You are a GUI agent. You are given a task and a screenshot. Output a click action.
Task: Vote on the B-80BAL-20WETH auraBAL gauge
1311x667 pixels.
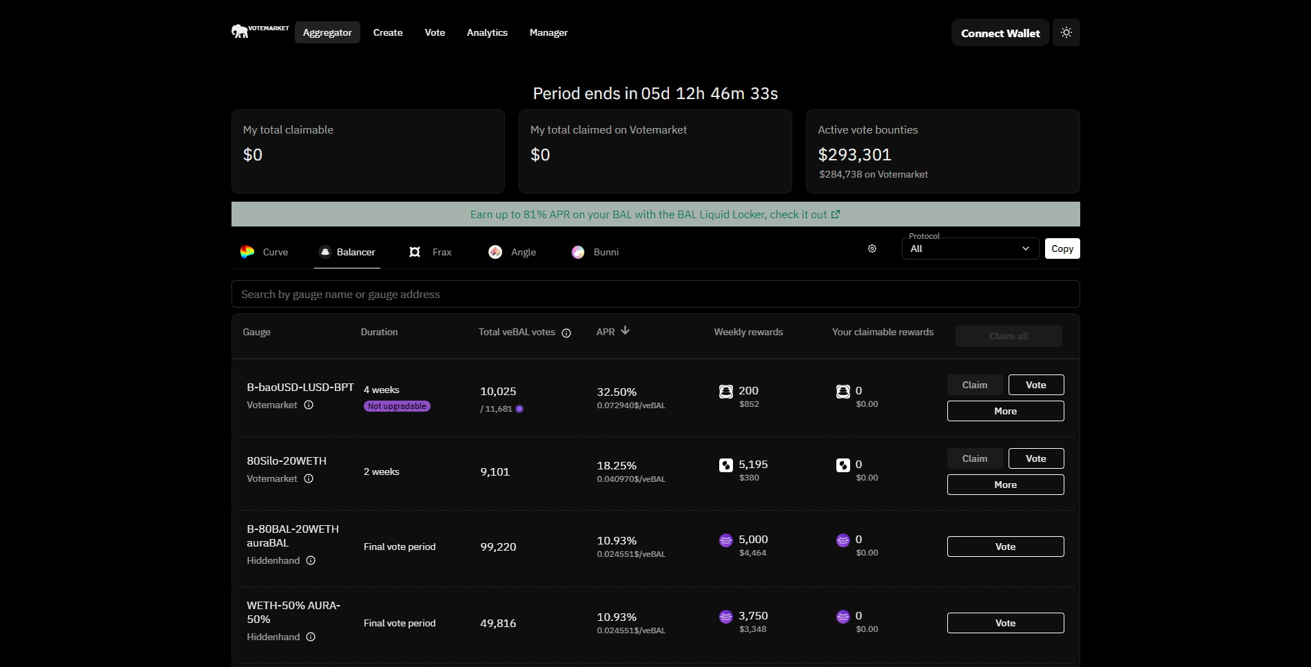coord(1005,547)
